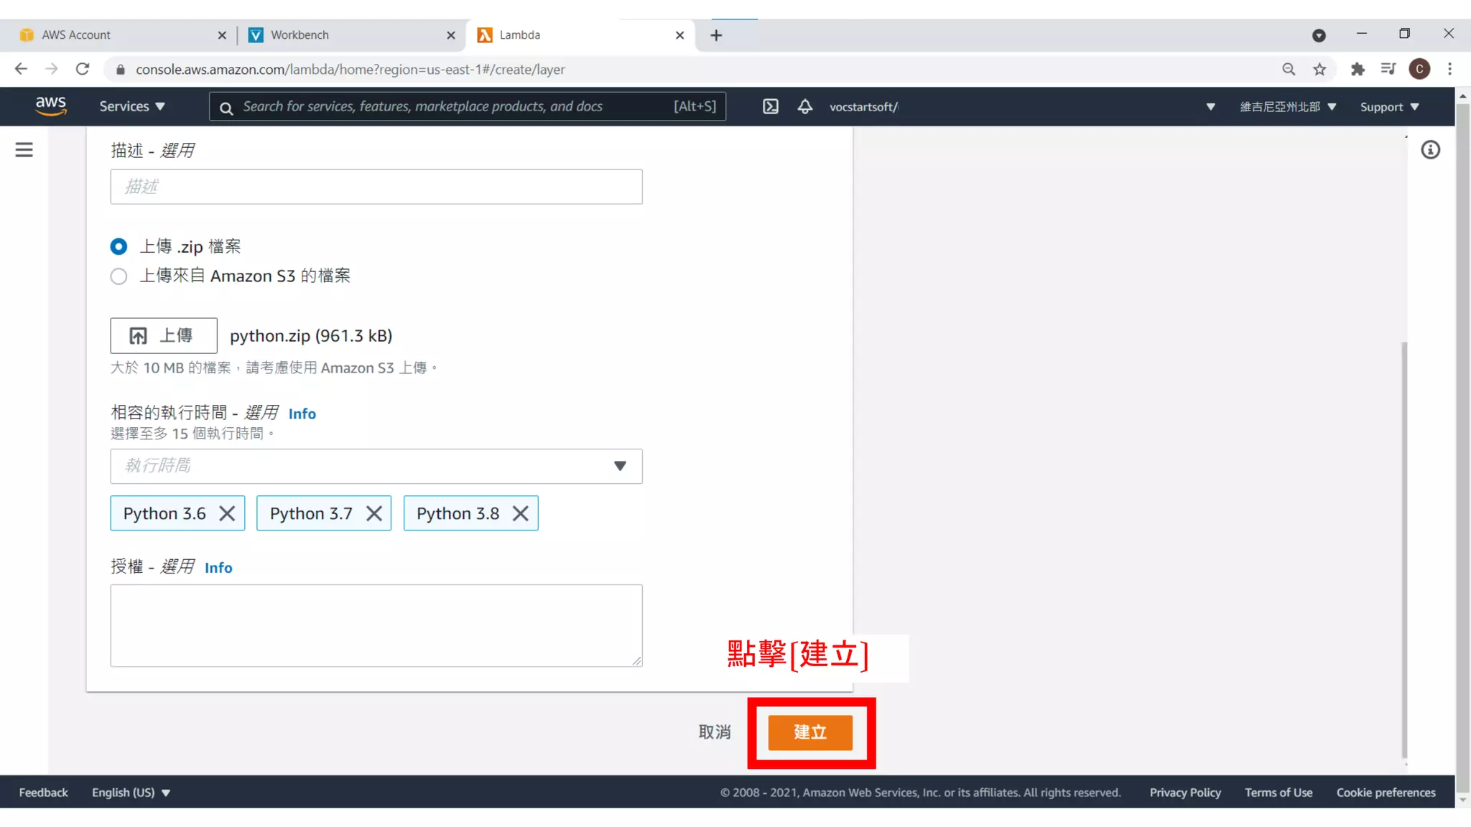Select upload .zip file radio option
Image resolution: width=1471 pixels, height=827 pixels.
click(119, 247)
